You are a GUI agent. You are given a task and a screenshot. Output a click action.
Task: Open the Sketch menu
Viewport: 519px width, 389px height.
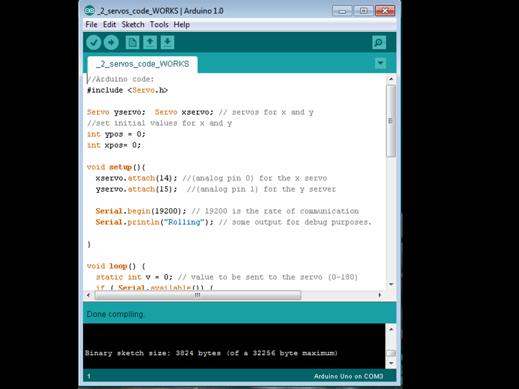(x=133, y=24)
